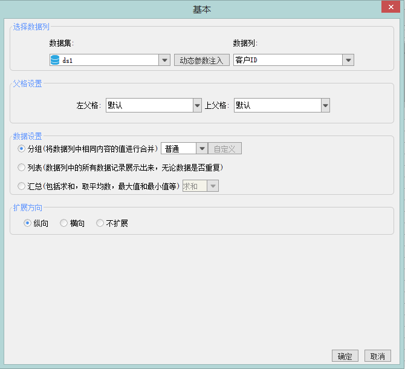The image size is (405, 369).
Task: Select the 汇总 radio option
Action: (x=21, y=186)
